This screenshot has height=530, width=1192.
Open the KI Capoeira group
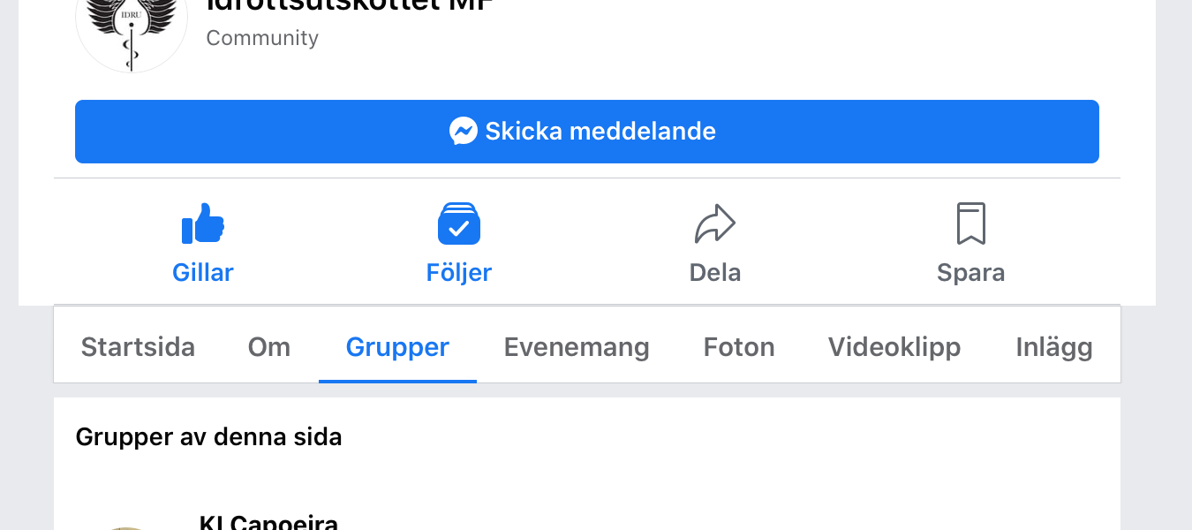[268, 522]
